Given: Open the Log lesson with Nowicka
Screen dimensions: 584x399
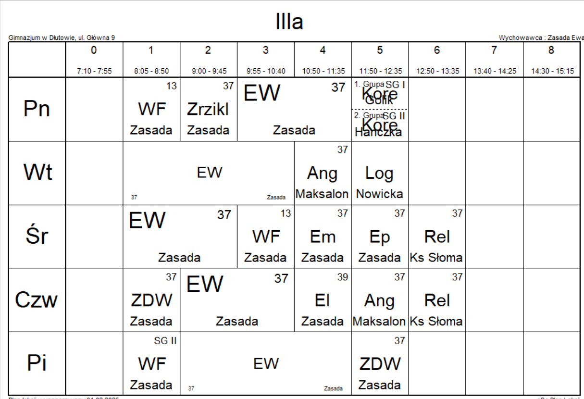Looking at the screenshot, I should (380, 173).
